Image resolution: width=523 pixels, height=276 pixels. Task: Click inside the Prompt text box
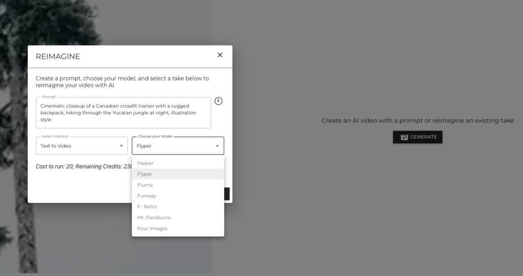coord(123,113)
